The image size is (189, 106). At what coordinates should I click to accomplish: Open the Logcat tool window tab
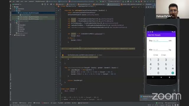tap(53, 103)
